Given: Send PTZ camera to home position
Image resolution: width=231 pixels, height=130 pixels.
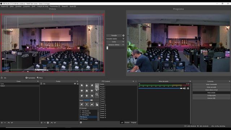Looking at the screenshot, I should click(x=87, y=91).
